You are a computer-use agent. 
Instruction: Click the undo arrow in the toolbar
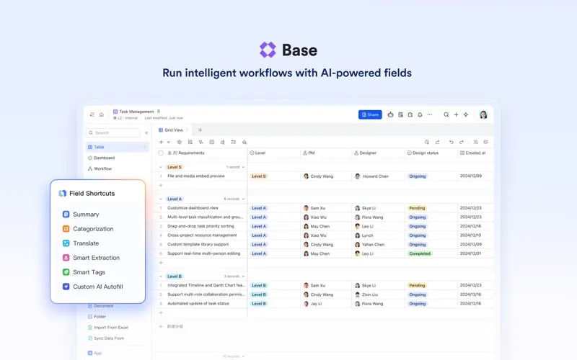[452, 142]
